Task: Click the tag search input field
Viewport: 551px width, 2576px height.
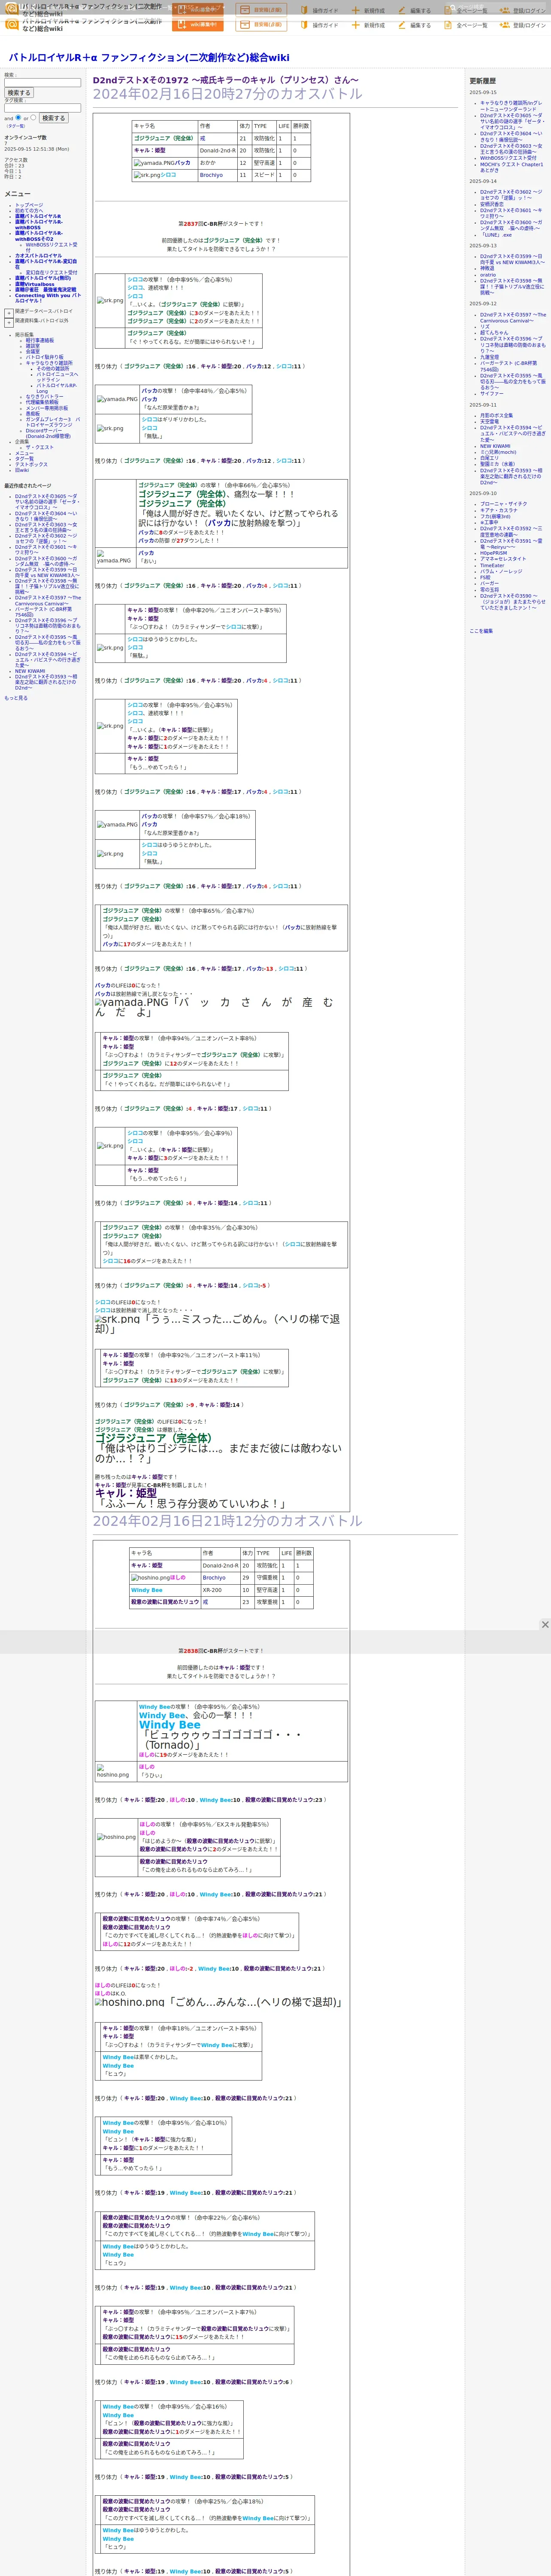Action: pos(42,108)
